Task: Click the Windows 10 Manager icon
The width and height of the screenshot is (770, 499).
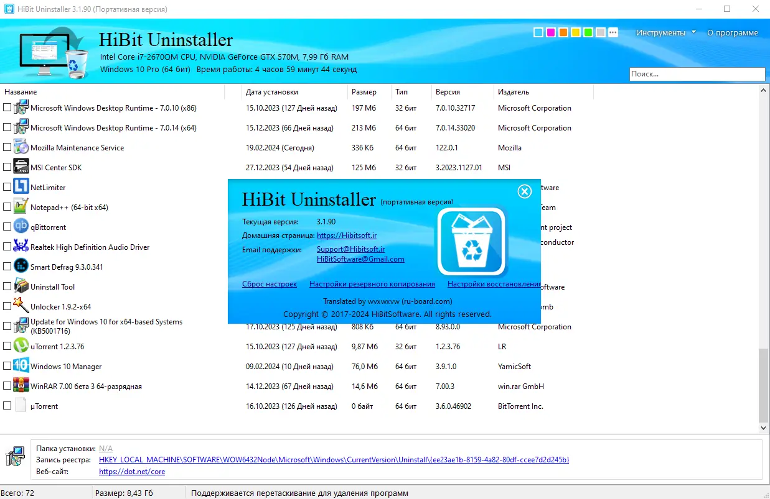Action: [21, 366]
